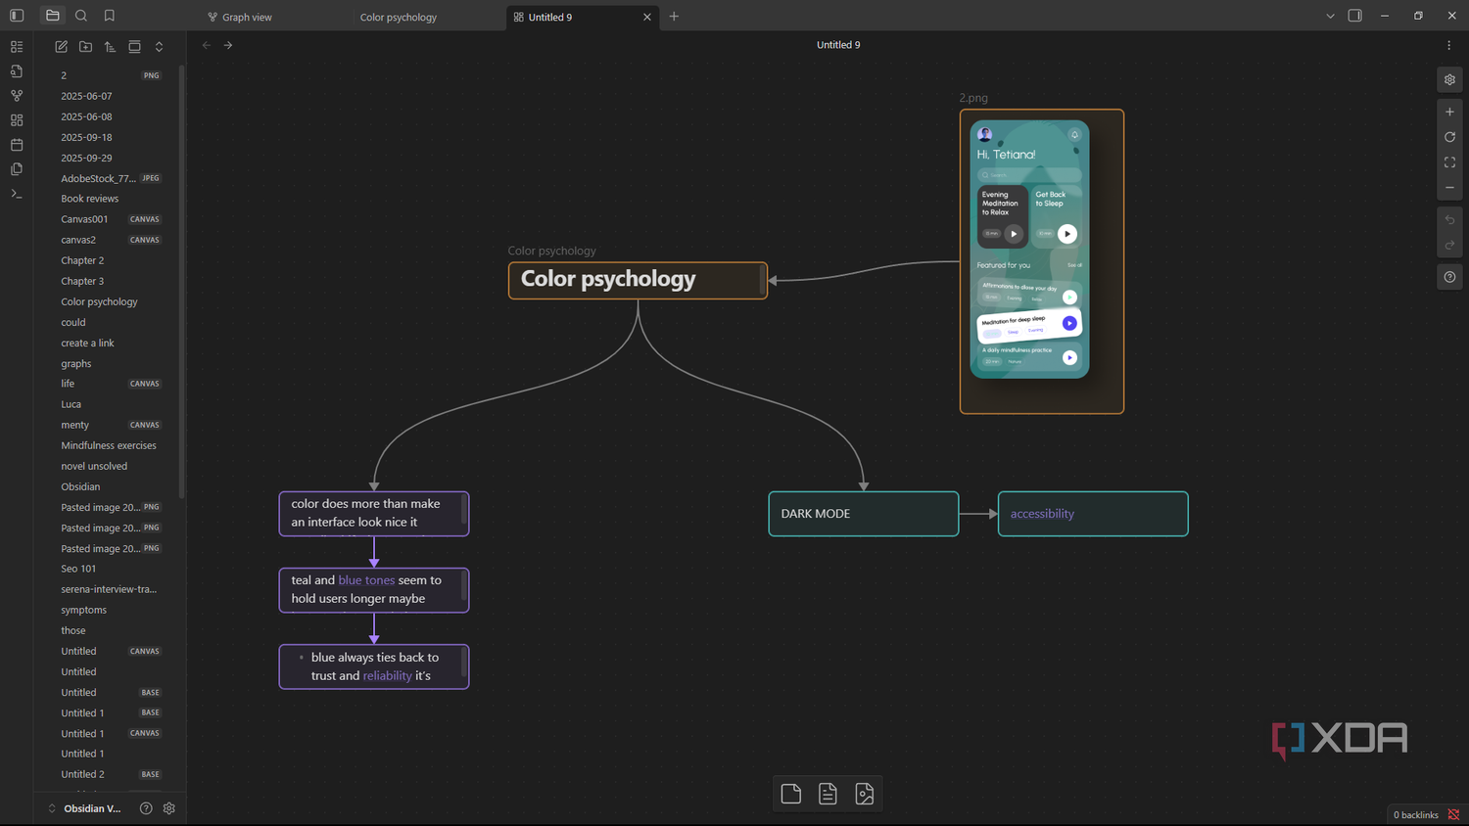Add media from vault button

[x=865, y=794]
